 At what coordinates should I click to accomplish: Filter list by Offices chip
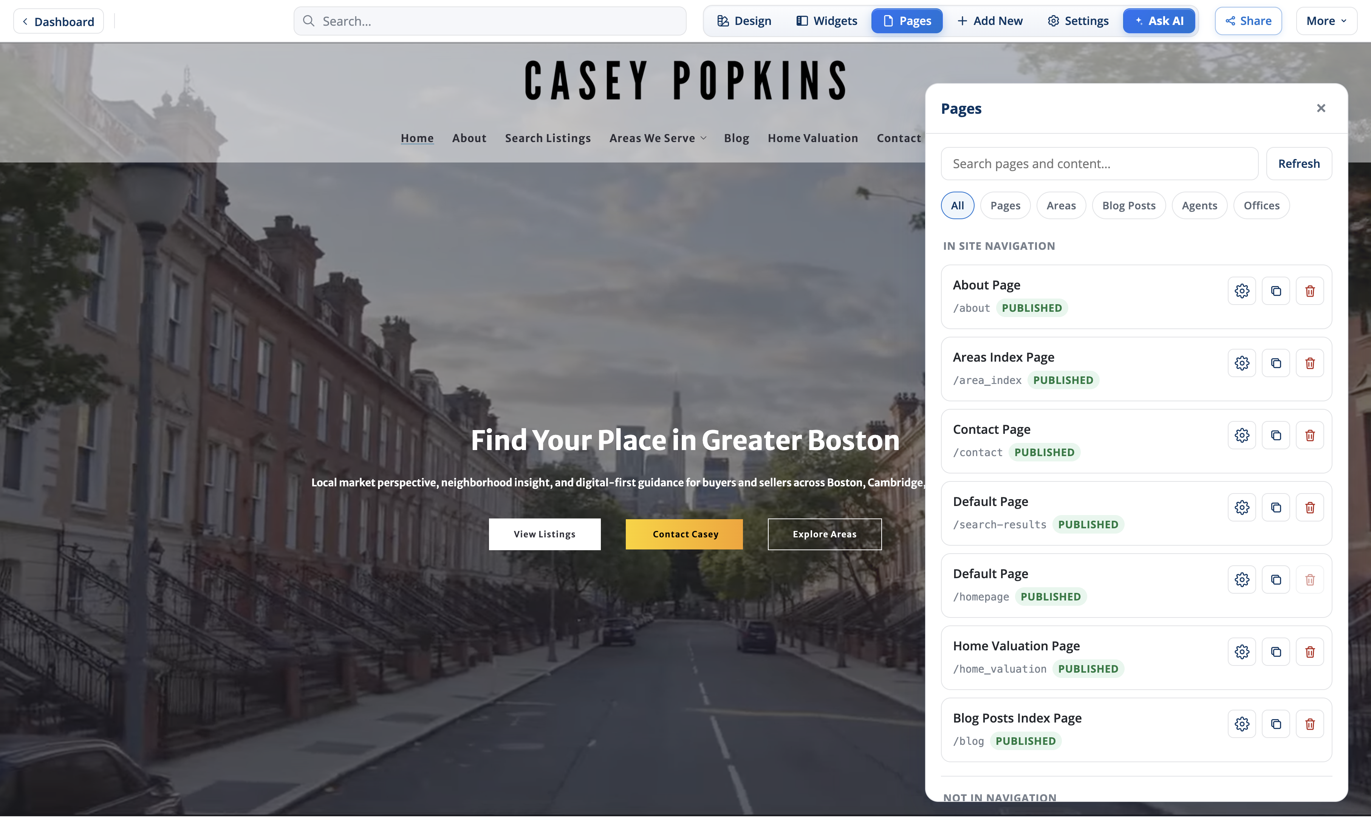point(1261,205)
